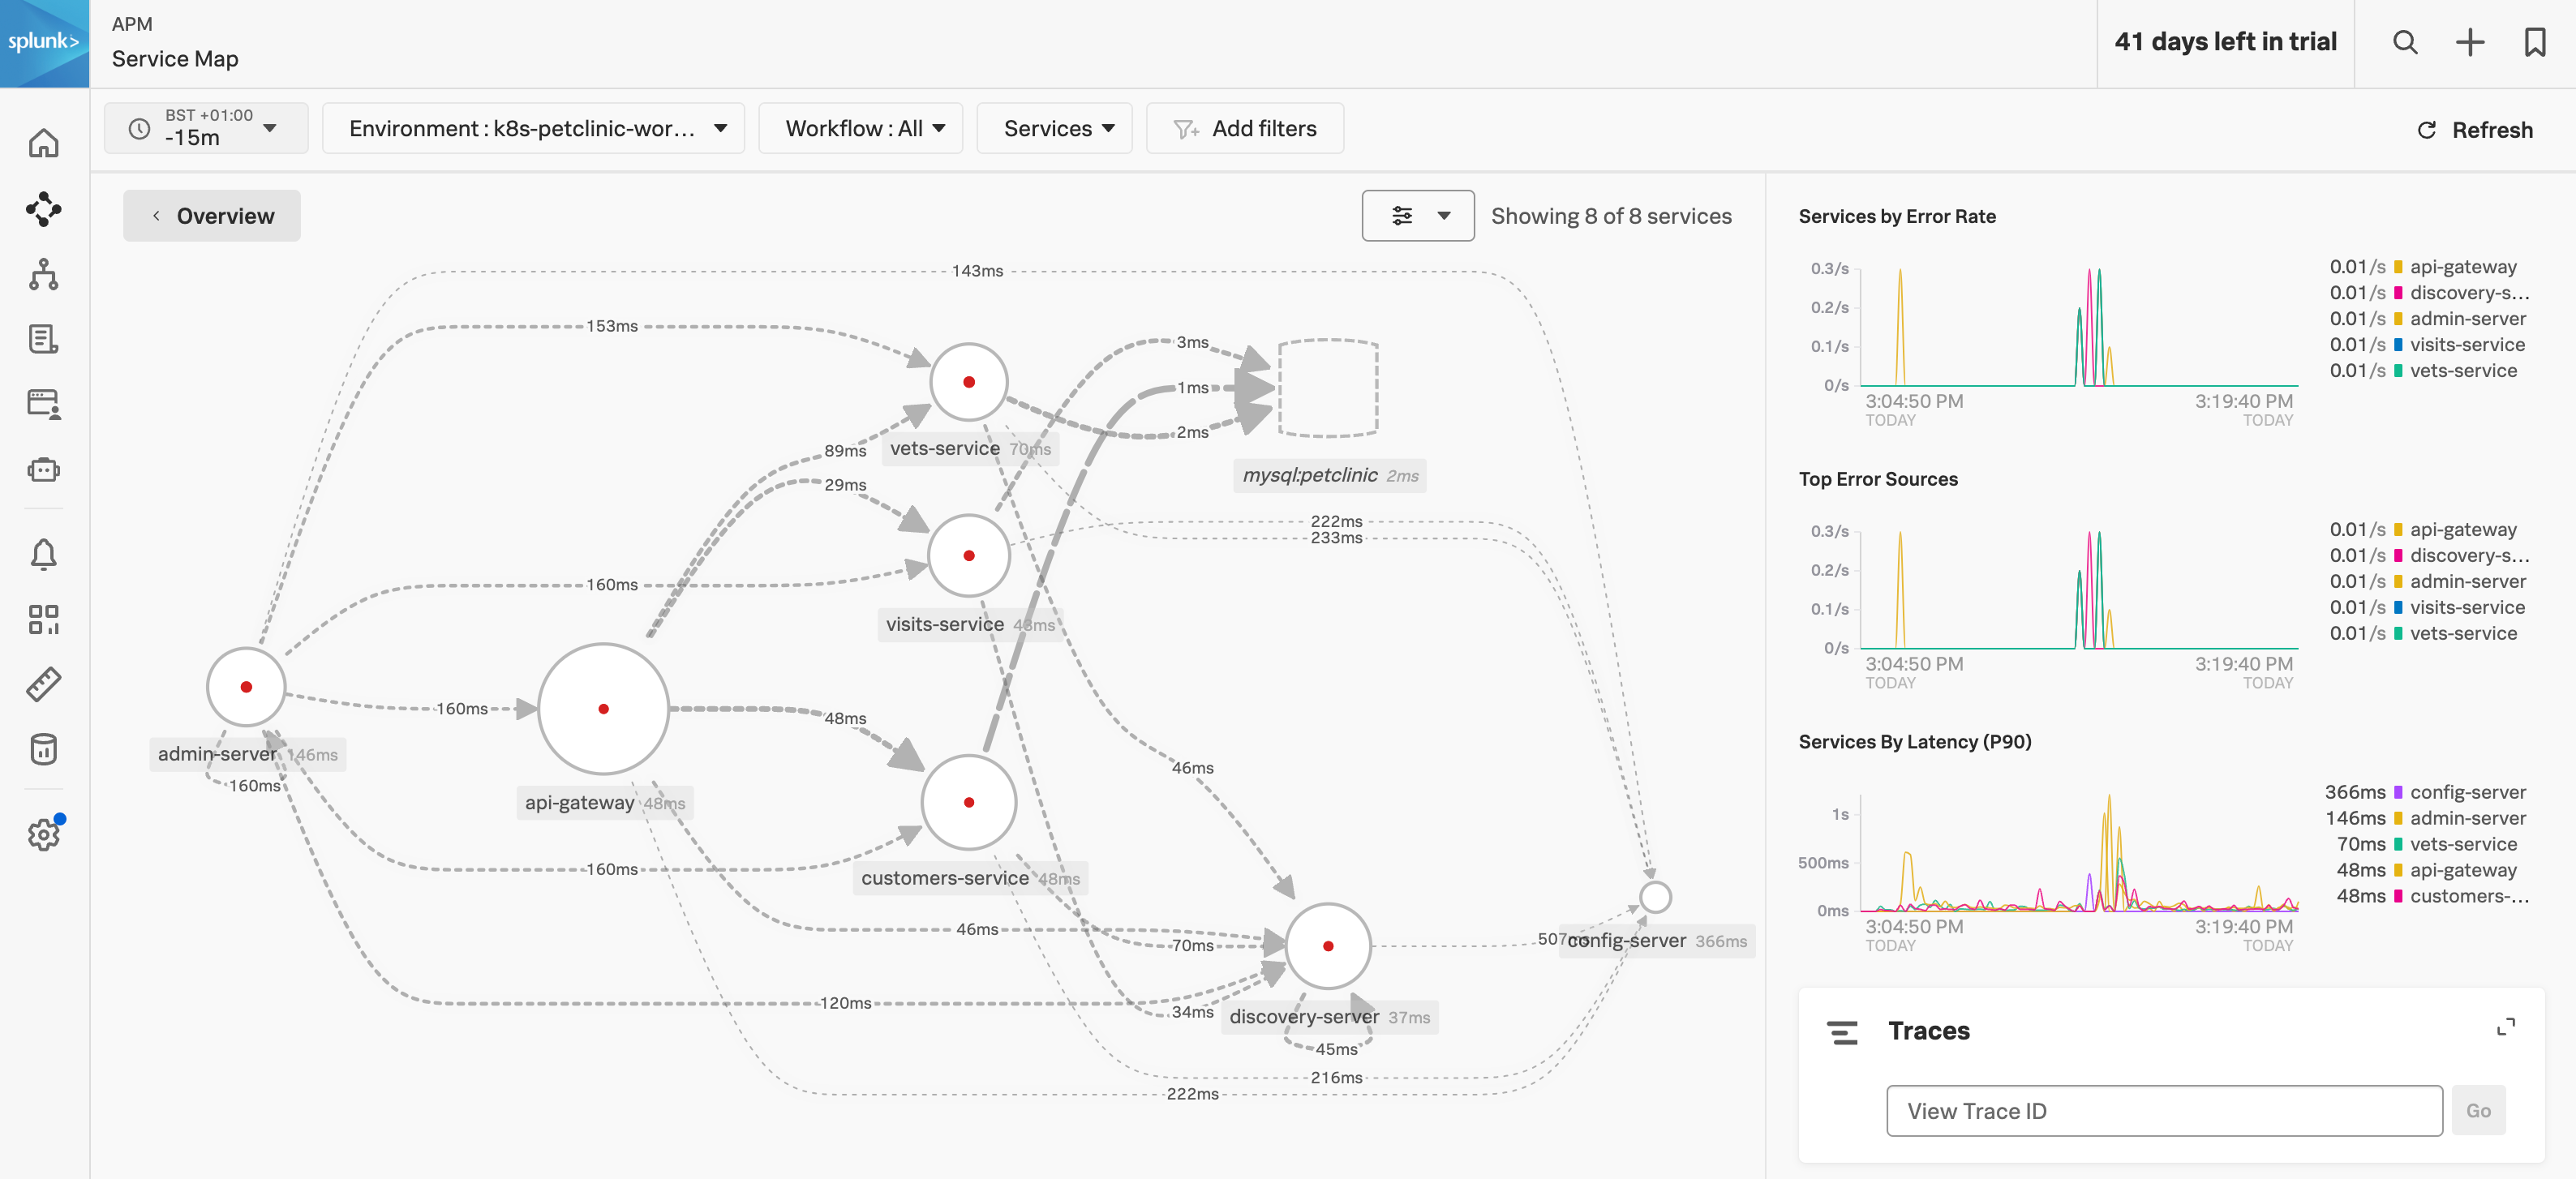Select the discovery-server node circle
2576x1179 pixels.
[x=1327, y=945]
